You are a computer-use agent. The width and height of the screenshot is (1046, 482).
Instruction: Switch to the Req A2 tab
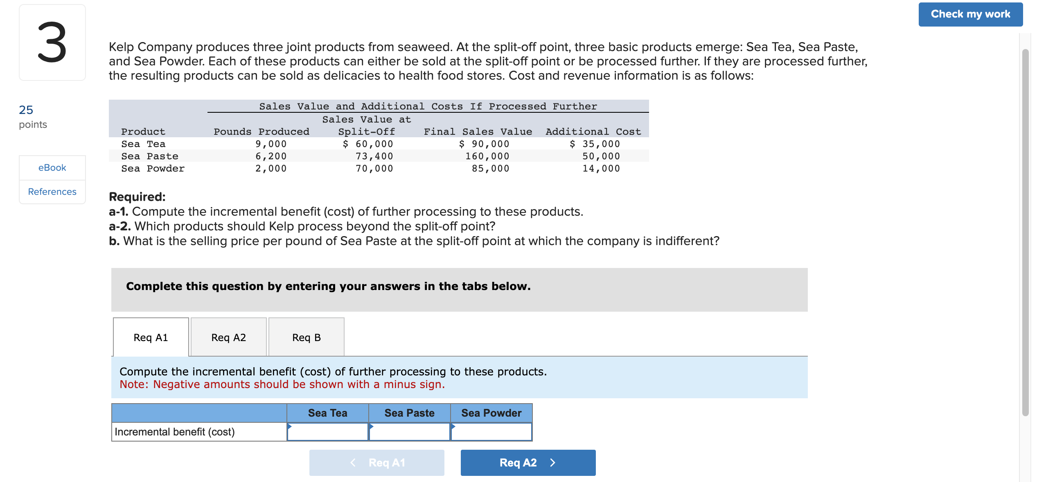click(228, 337)
